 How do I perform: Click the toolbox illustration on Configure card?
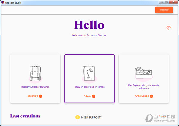pyautogui.click(x=143, y=73)
